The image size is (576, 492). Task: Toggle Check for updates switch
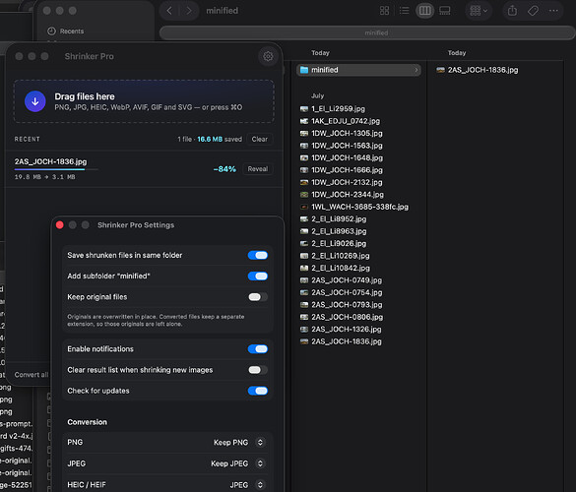258,391
